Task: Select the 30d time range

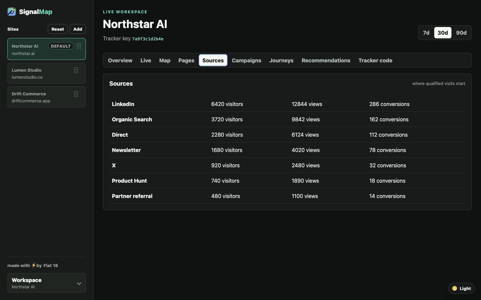Action: coord(443,33)
